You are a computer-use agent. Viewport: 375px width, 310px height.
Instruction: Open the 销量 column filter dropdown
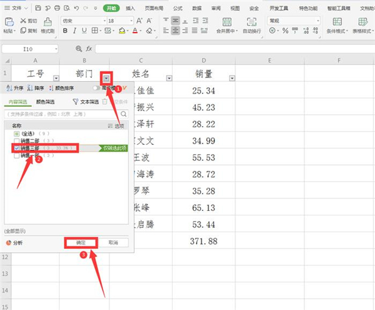pyautogui.click(x=232, y=78)
